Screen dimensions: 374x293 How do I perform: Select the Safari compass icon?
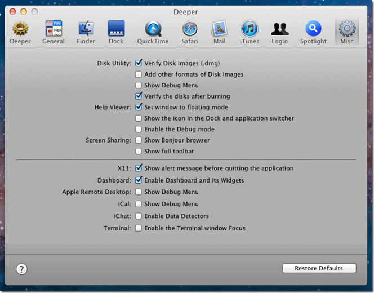coord(190,29)
